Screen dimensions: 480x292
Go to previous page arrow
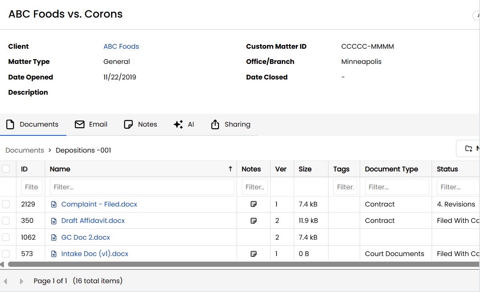click(x=6, y=281)
